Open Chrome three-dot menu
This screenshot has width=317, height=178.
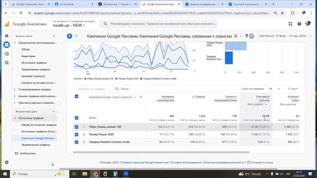311,13
